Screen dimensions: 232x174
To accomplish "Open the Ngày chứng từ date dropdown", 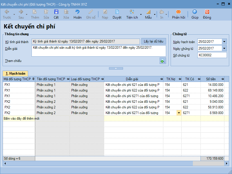I will pos(224,48).
